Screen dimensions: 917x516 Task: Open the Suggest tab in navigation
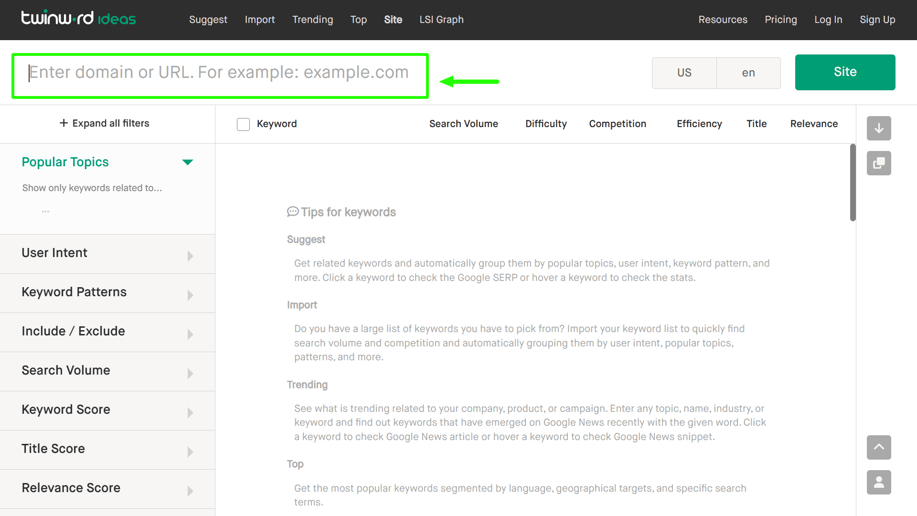pyautogui.click(x=208, y=20)
